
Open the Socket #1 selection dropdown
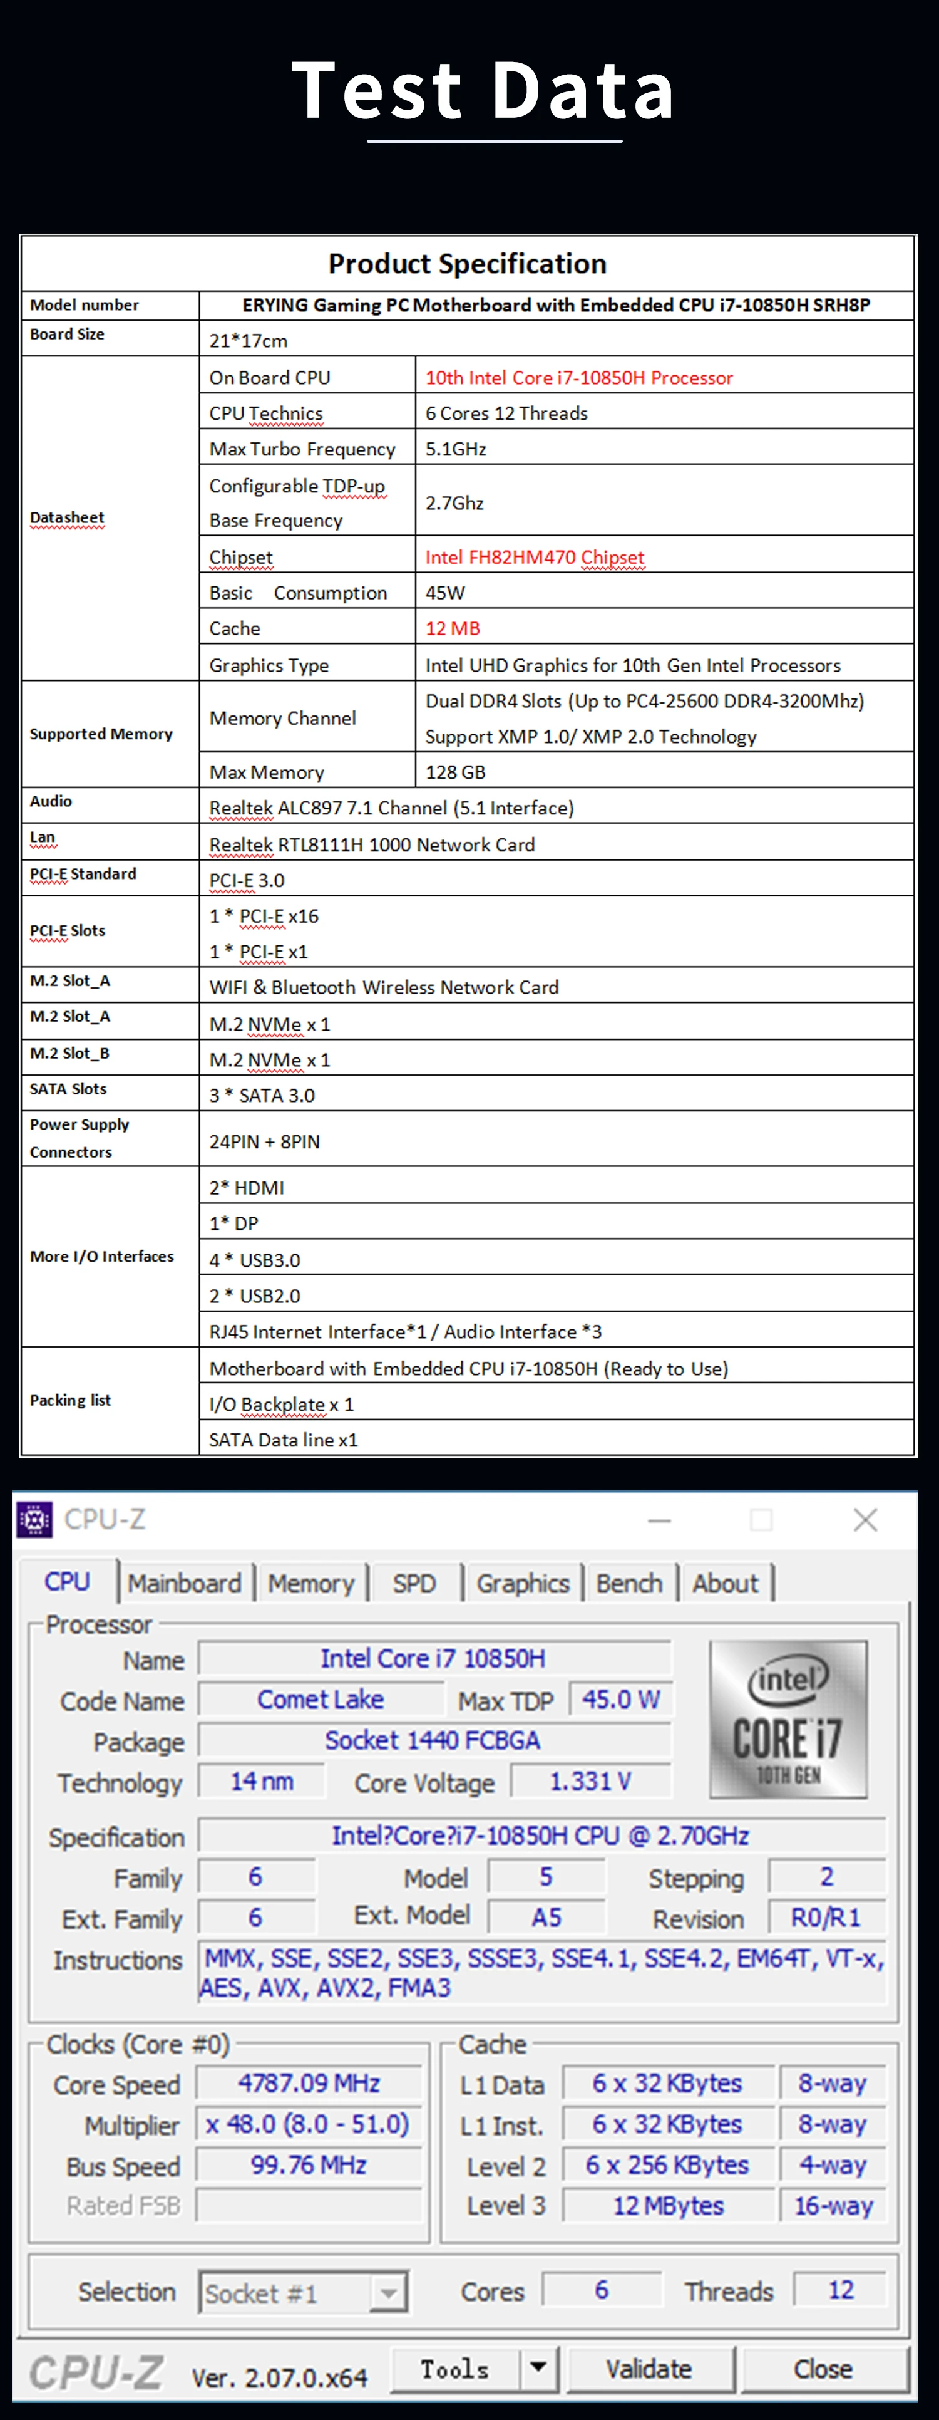coord(388,2293)
